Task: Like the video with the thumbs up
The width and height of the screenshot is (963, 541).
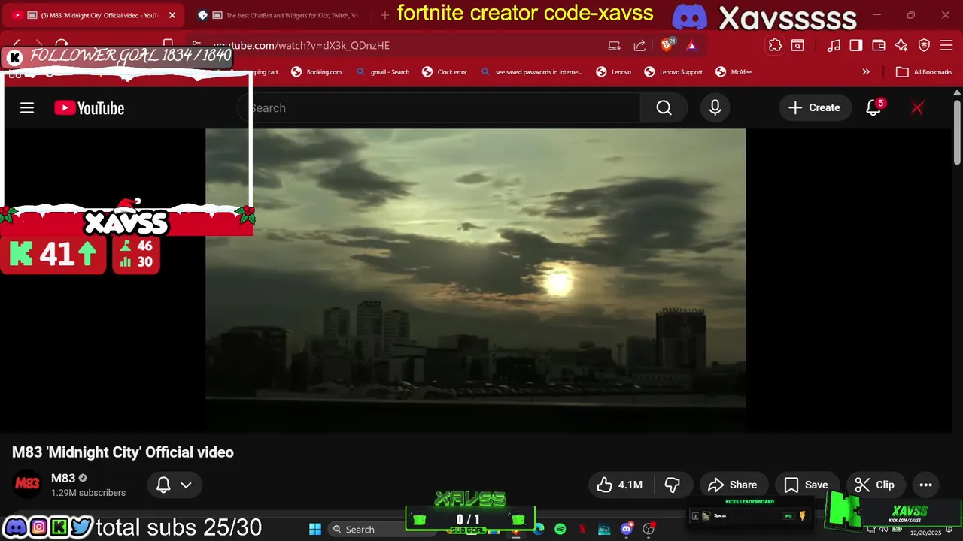Action: coord(620,485)
